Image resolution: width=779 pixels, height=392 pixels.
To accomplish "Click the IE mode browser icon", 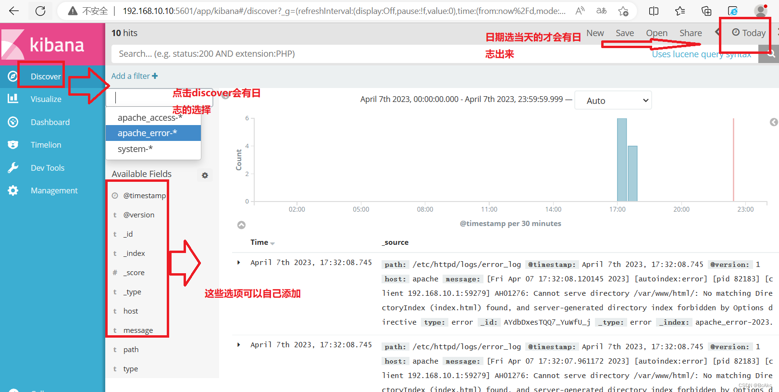I will (733, 11).
